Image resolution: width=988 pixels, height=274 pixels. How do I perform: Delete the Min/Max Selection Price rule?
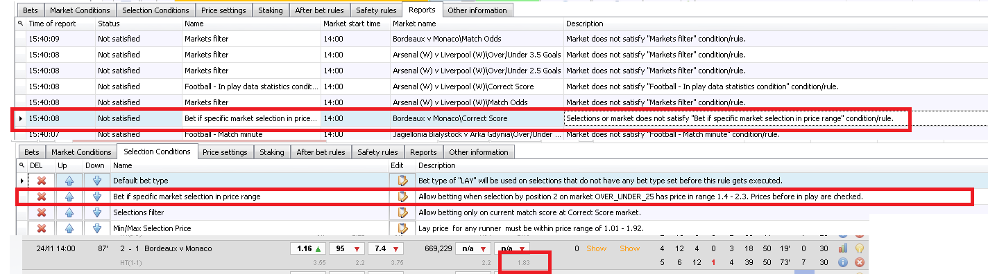pos(41,228)
